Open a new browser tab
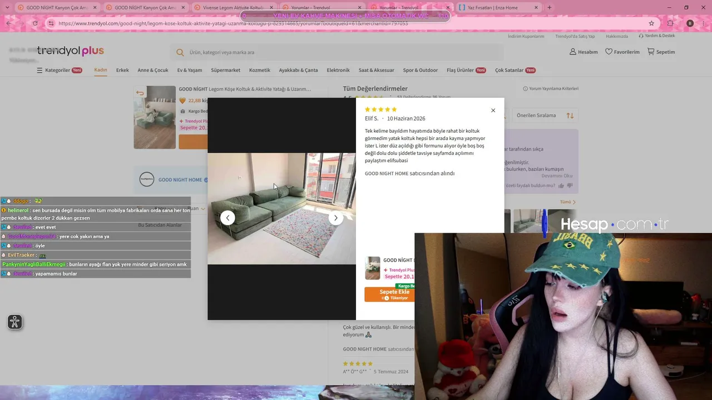This screenshot has height=400, width=712. pos(550,8)
